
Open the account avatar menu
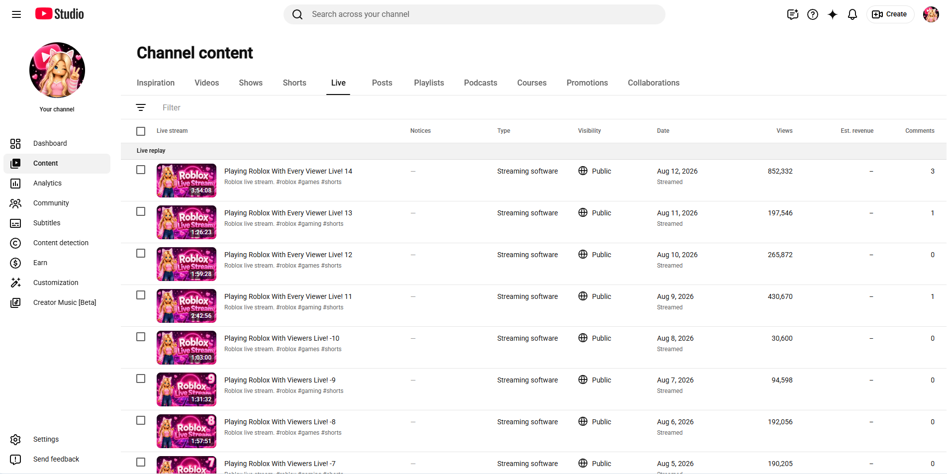(x=931, y=14)
